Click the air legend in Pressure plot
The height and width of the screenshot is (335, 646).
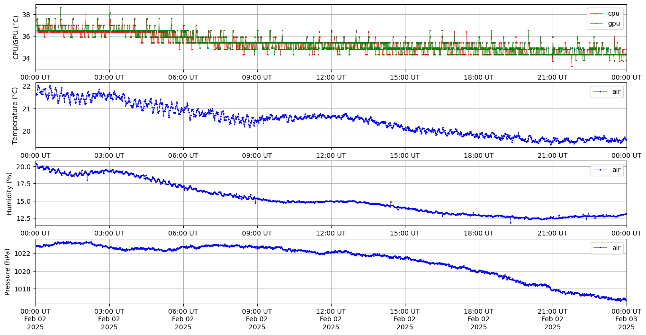pyautogui.click(x=607, y=248)
